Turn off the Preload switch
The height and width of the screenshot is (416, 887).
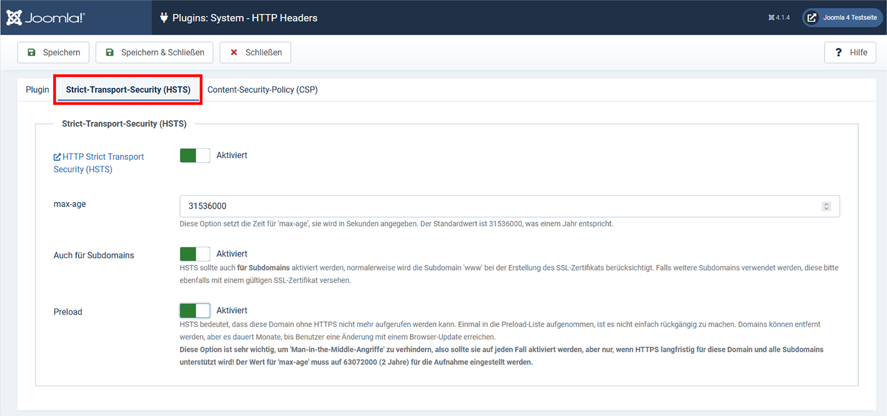tap(195, 310)
